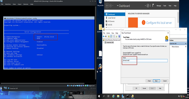Click the Command Prompt taskbar icon
The image size is (189, 99).
tap(128, 96)
